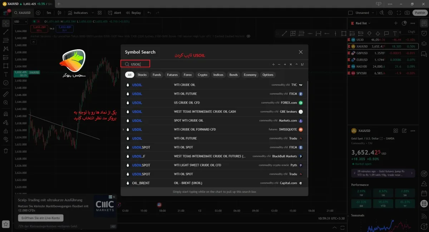The image size is (429, 232).
Task: Insert multiplication operator in symbol search
Action: [x=291, y=64]
